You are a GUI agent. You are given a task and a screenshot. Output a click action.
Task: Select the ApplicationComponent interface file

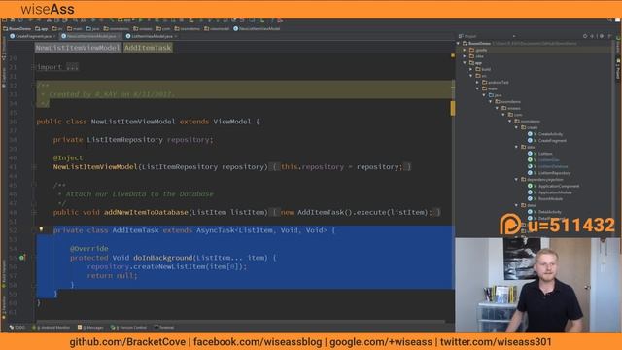(554, 186)
